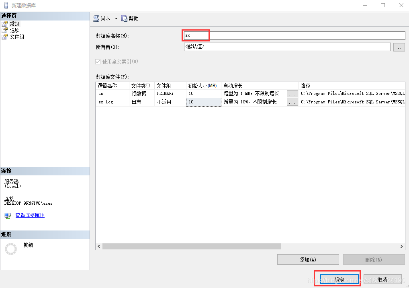This screenshot has width=409, height=288.
Task: Close the 新建数据库 window
Action: click(401, 5)
